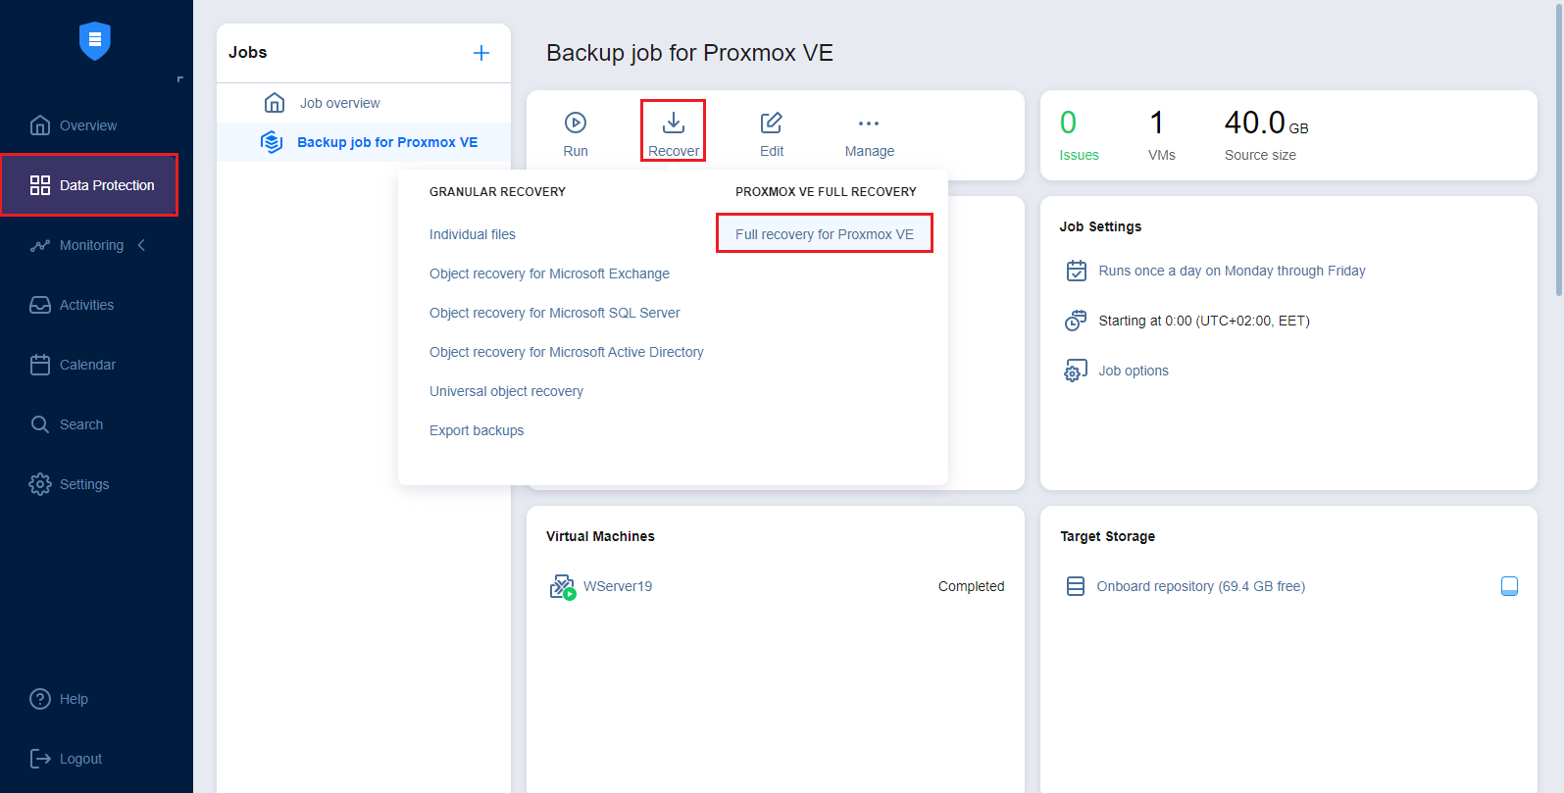Click the repository usage indicator icon
The width and height of the screenshot is (1564, 793).
[x=1509, y=586]
